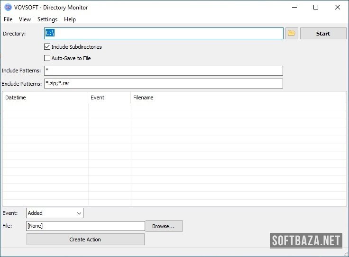
Task: Click the Include Patterns input field
Action: (x=164, y=71)
